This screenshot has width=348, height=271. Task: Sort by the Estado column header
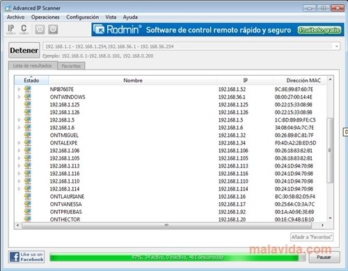31,81
